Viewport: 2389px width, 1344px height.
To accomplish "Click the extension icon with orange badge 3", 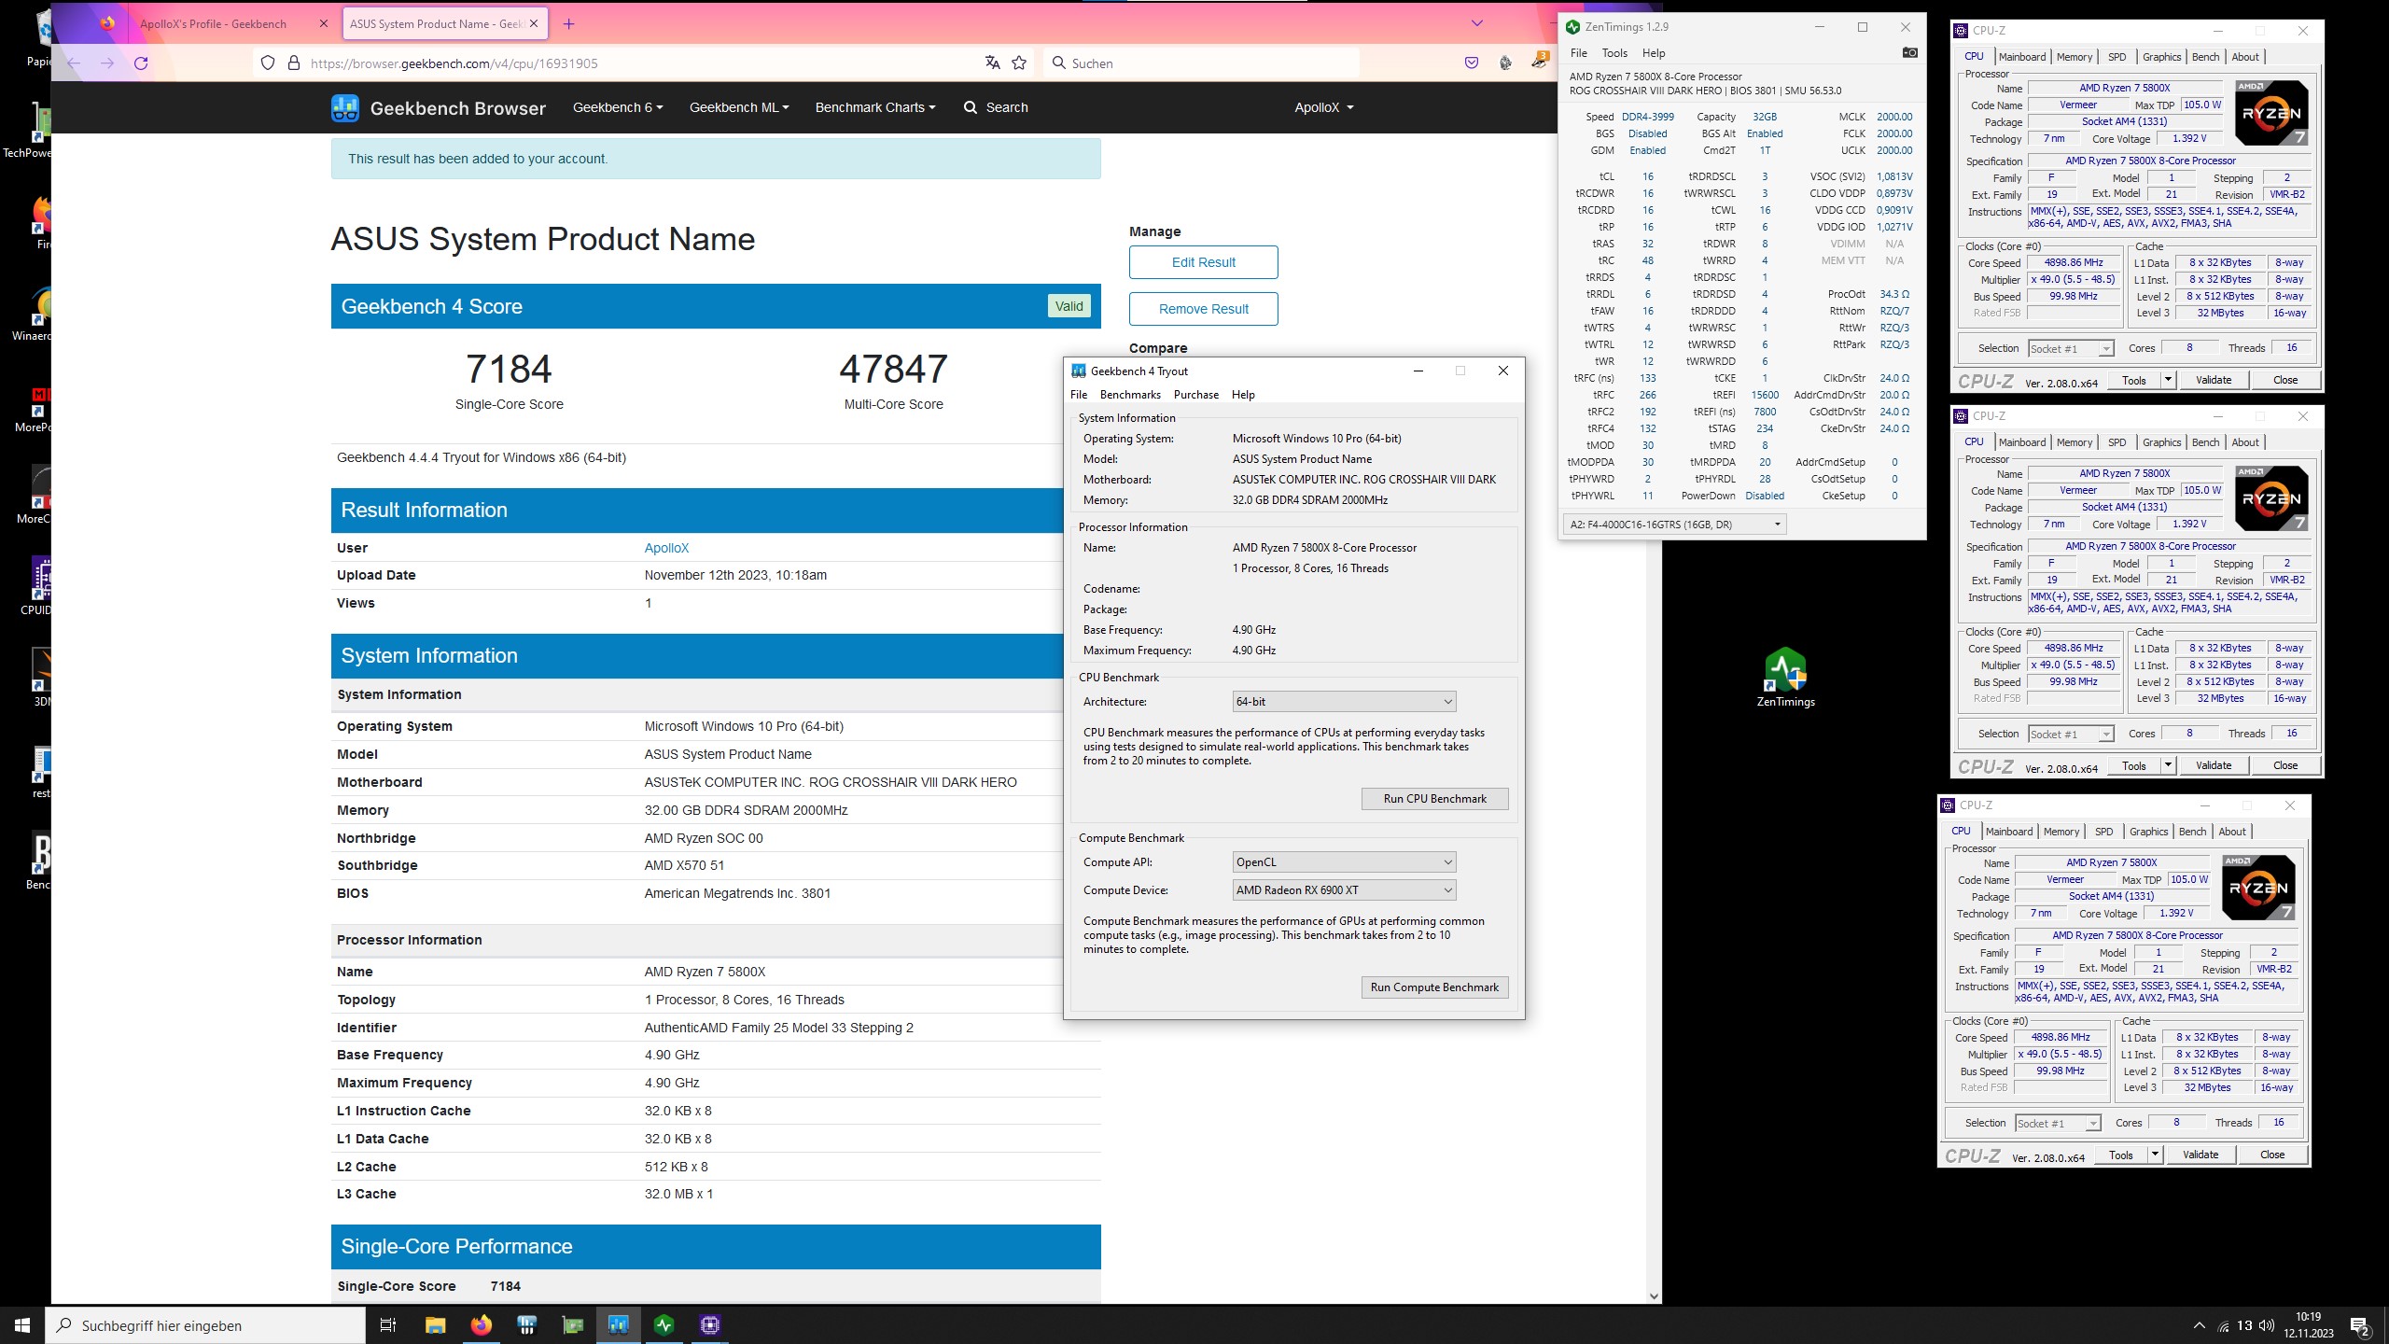I will click(x=1539, y=62).
